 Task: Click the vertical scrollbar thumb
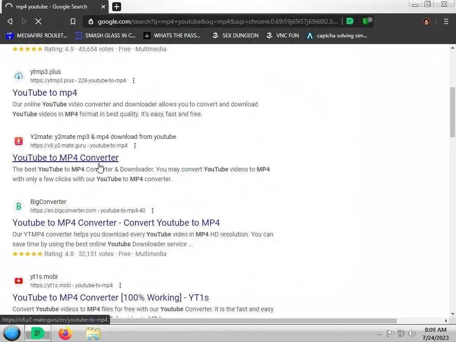(x=453, y=112)
